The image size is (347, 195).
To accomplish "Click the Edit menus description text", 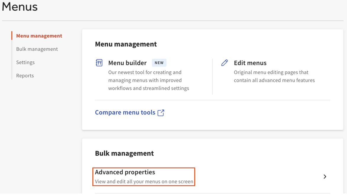I will [274, 76].
